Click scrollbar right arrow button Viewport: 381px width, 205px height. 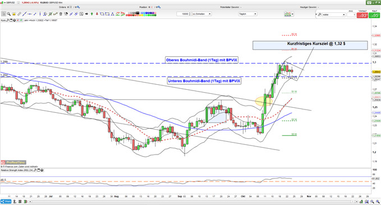tap(357, 202)
